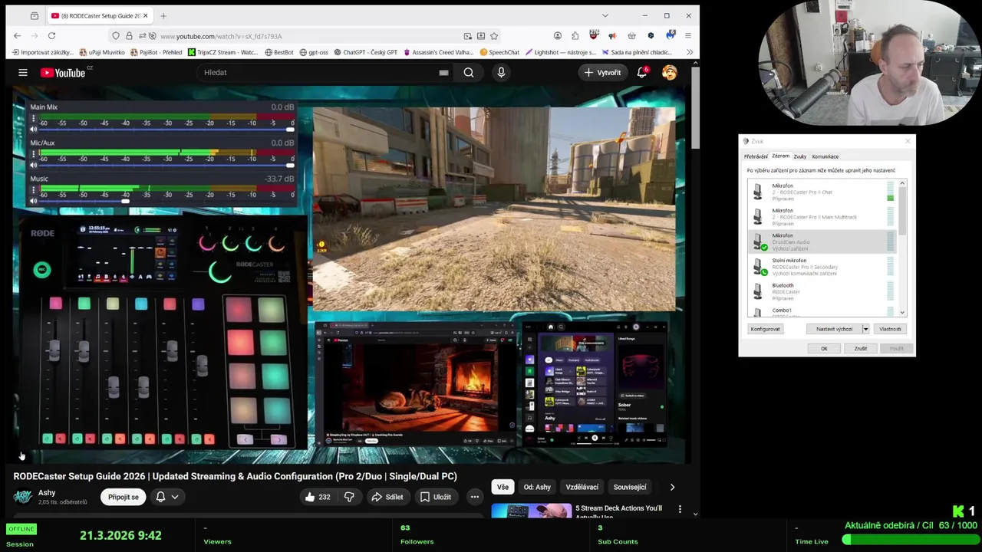Open site permissions shield icon in address bar
The height and width of the screenshot is (552, 982).
pyautogui.click(x=115, y=35)
